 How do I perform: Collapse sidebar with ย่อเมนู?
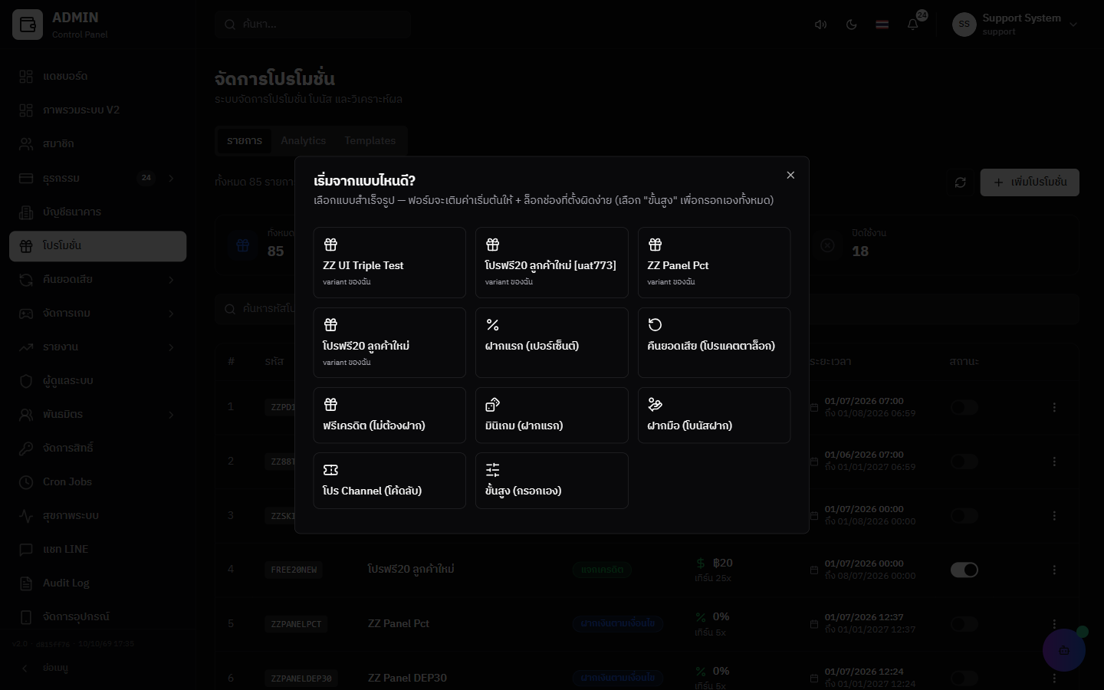[x=97, y=669]
